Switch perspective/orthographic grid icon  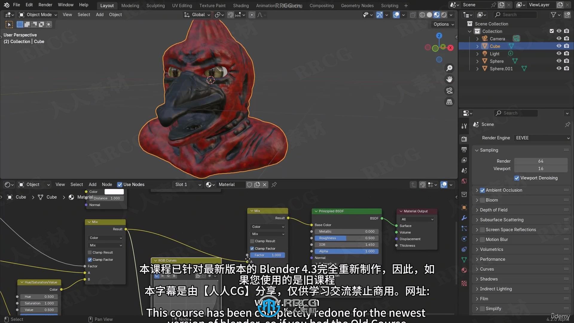tap(449, 102)
